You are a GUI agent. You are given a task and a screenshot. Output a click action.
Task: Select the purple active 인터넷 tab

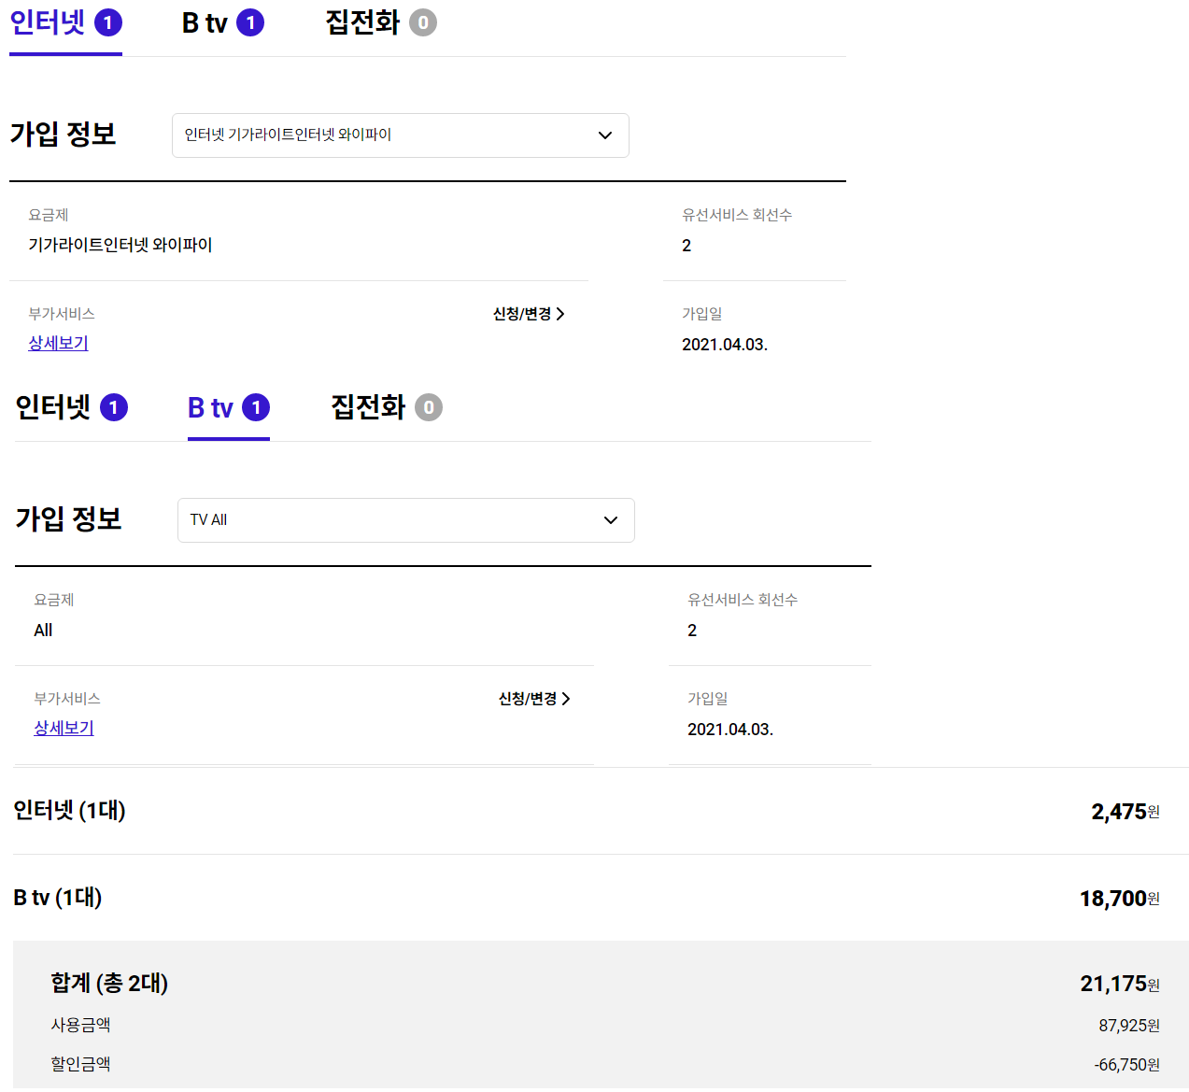(x=65, y=23)
